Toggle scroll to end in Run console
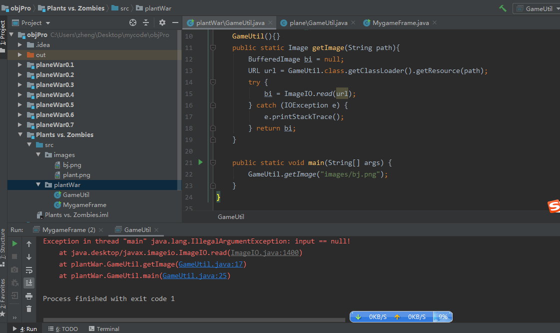 click(29, 282)
